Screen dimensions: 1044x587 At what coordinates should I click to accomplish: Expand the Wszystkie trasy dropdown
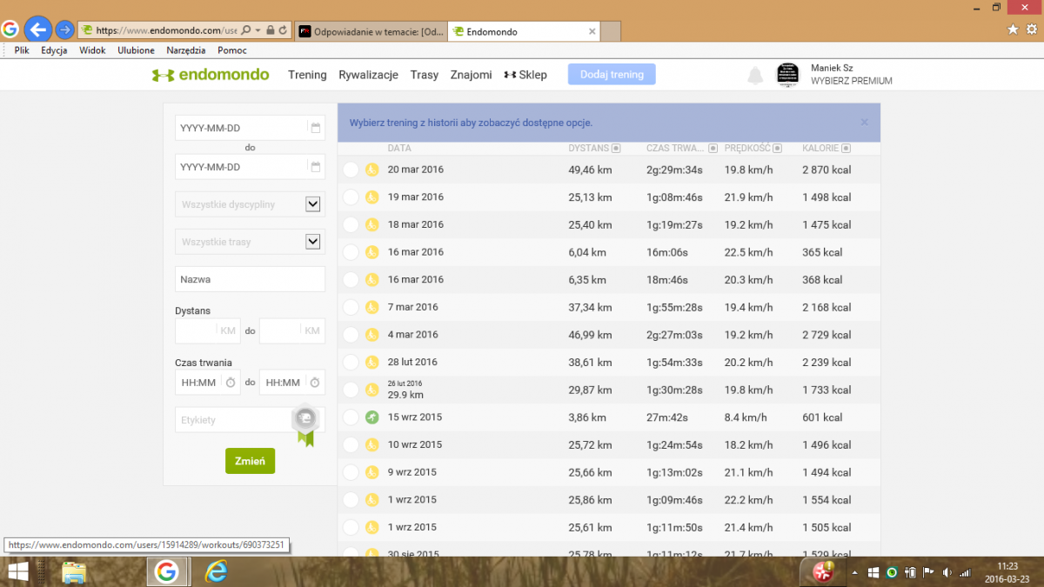coord(313,242)
